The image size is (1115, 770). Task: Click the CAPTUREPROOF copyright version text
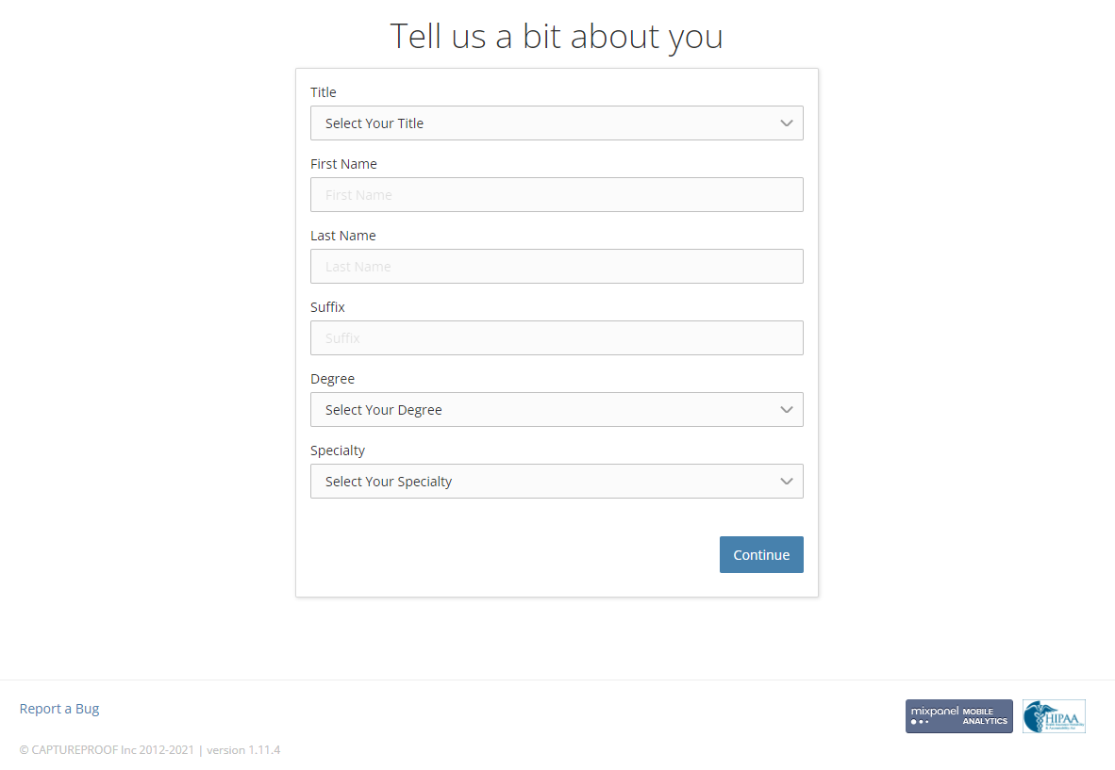point(150,750)
